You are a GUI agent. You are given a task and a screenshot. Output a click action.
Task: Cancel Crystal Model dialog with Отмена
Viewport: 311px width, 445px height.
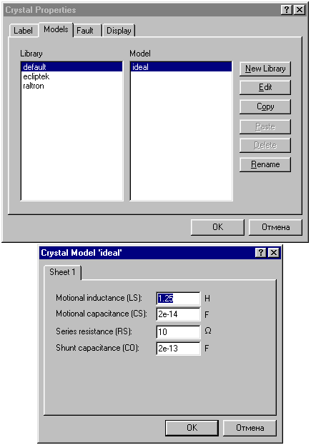tap(250, 428)
